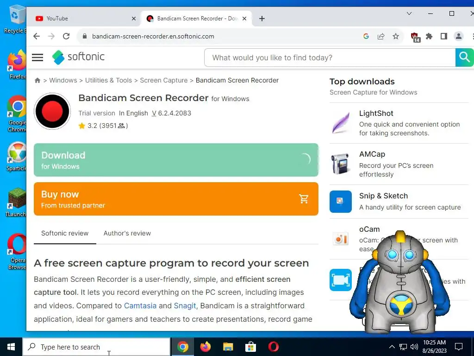Close the YouTube tab
474x356 pixels.
pos(134,19)
